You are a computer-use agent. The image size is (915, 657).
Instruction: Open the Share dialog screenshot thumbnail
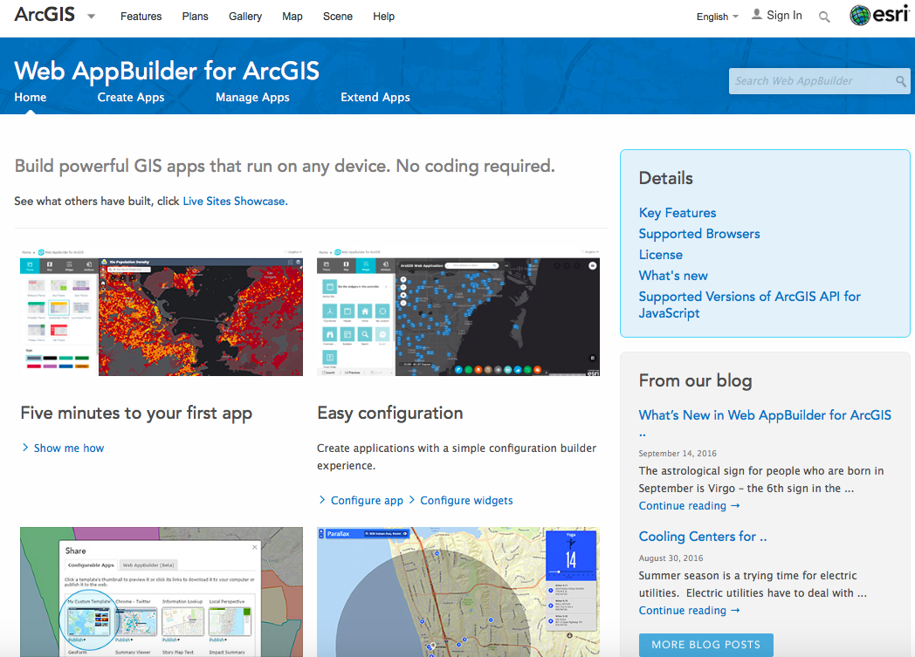(162, 592)
